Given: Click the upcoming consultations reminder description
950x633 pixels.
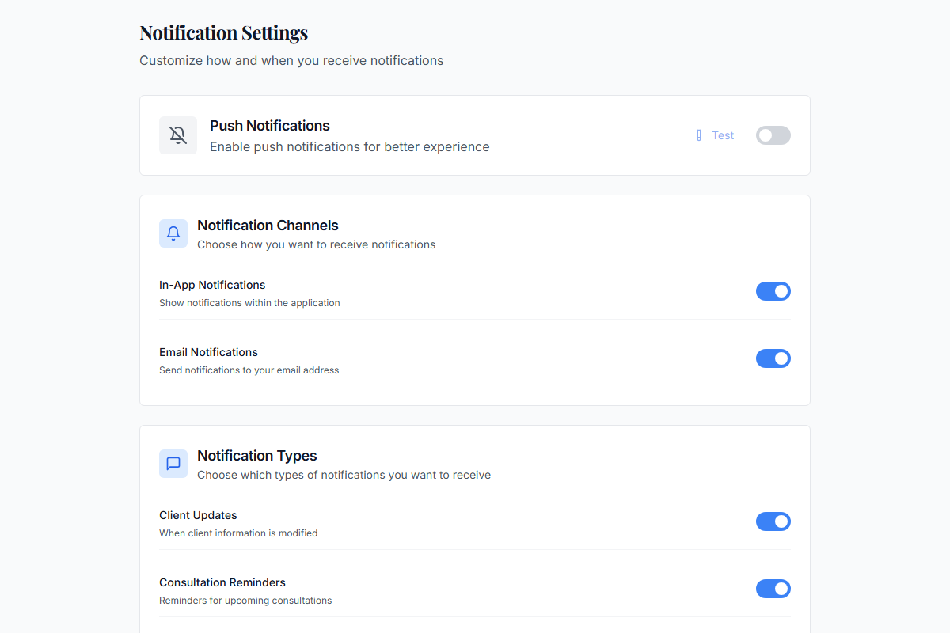Looking at the screenshot, I should [x=245, y=601].
